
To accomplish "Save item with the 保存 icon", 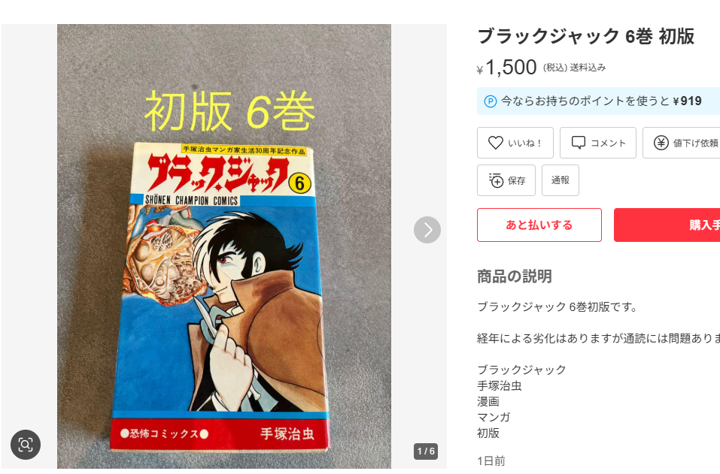I will coord(497,180).
